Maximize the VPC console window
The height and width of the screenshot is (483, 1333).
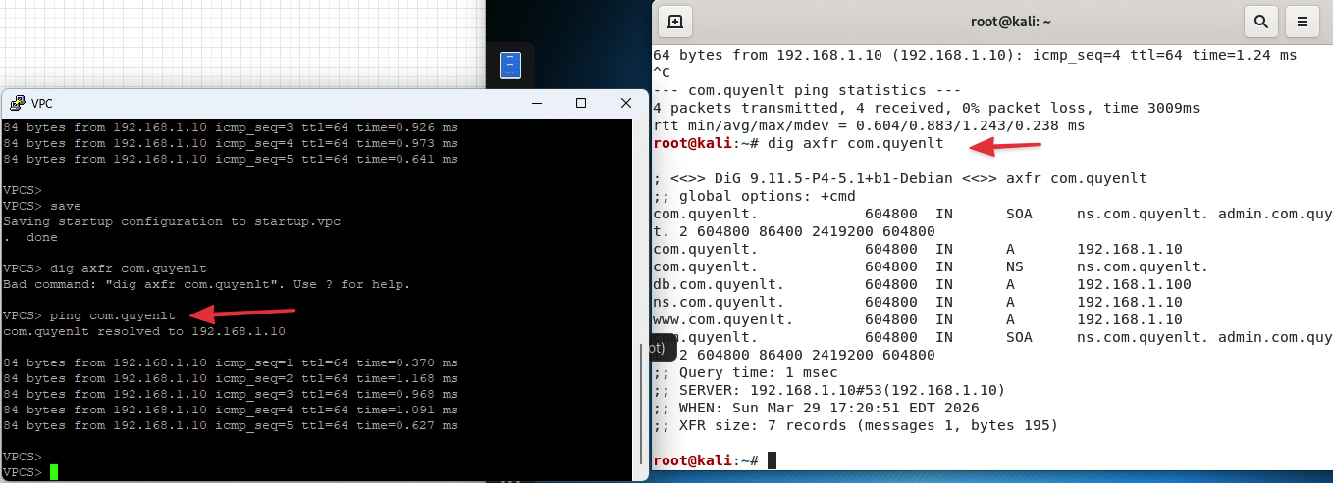pyautogui.click(x=581, y=103)
